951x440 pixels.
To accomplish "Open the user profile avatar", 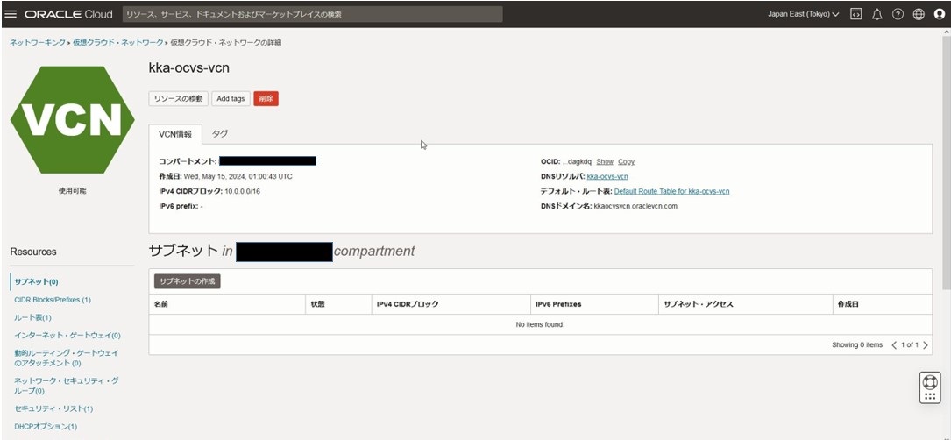I will [939, 14].
